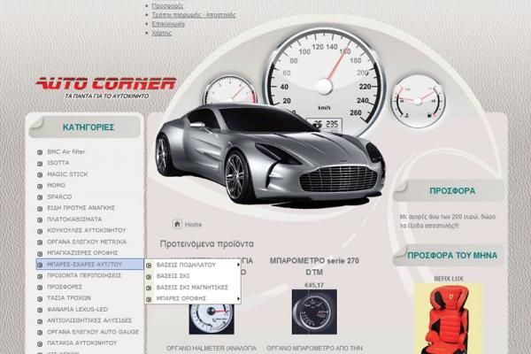Open ΒΑΣΕΙΣ ΠΟΔΗΛΑΤΟΥ submenu item
Viewport: 531px width, 354px height.
click(186, 265)
